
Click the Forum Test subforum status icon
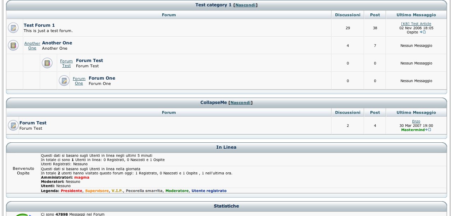point(47,63)
